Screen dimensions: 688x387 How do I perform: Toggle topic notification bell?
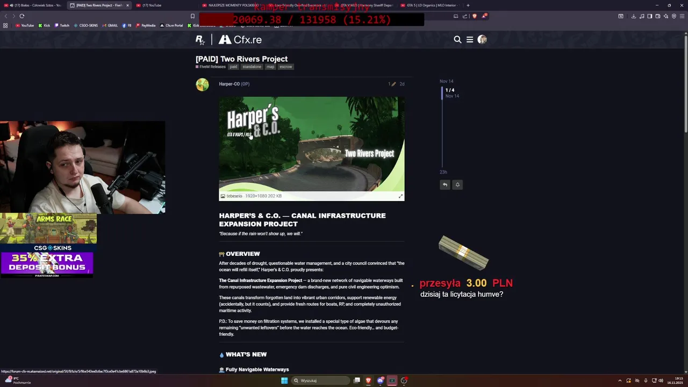[x=457, y=184]
